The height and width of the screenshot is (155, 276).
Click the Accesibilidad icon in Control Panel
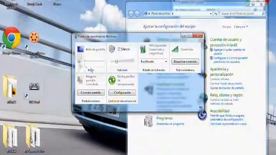coord(202,115)
